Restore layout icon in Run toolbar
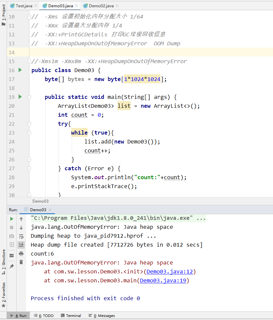Viewport: 273px width, 320px height. pyautogui.click(x=12, y=255)
